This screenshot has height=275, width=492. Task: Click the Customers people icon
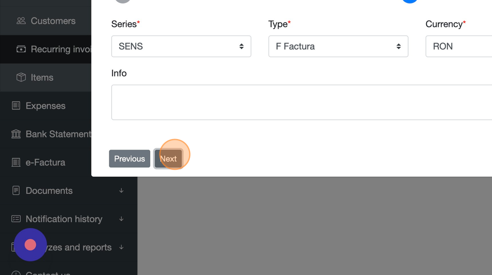click(21, 21)
